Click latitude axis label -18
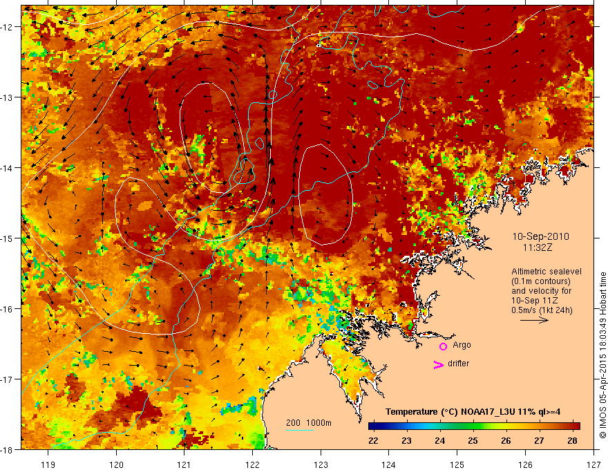 click(x=7, y=450)
